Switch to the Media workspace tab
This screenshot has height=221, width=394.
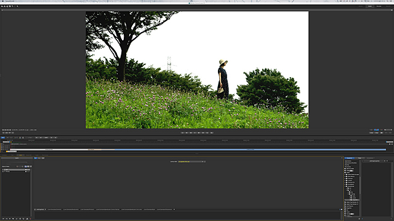tap(361, 6)
